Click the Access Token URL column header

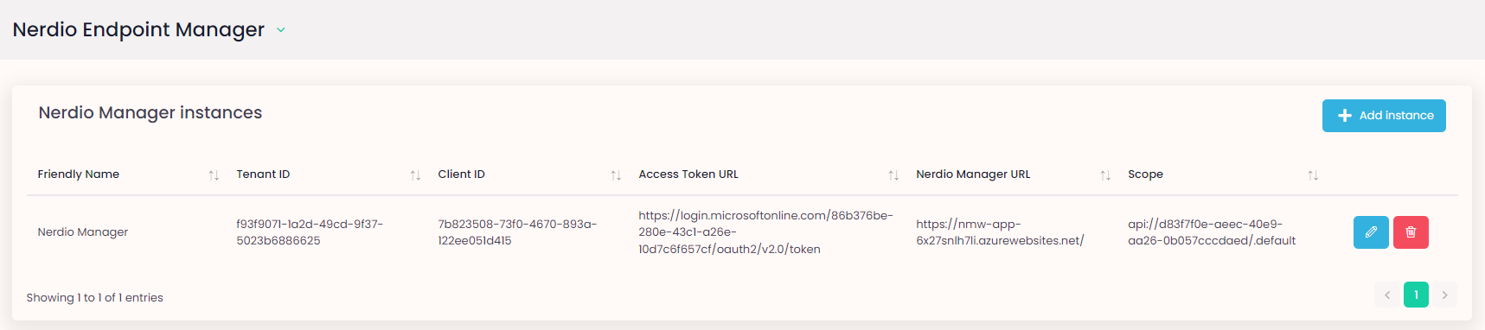[x=688, y=175]
